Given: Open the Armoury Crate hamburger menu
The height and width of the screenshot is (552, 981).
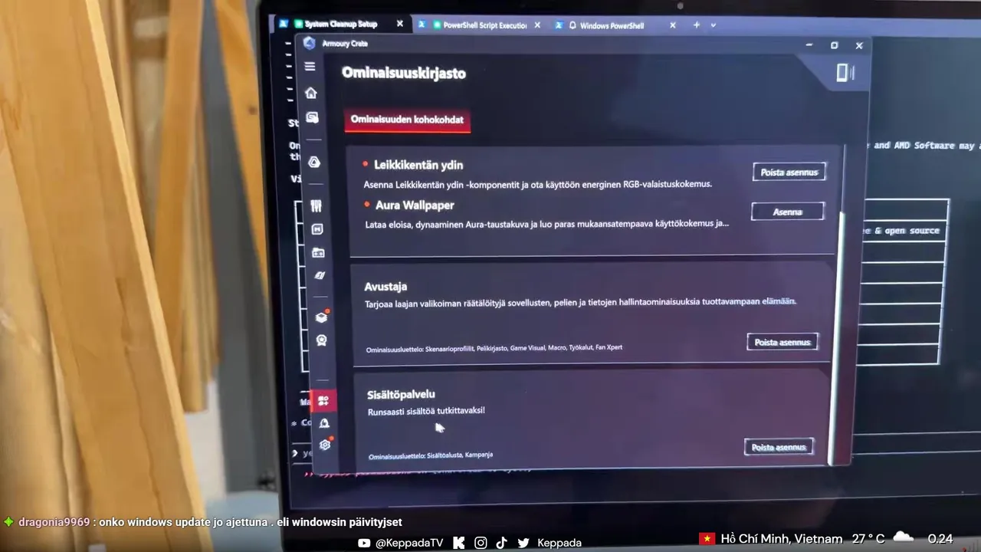Looking at the screenshot, I should [310, 67].
